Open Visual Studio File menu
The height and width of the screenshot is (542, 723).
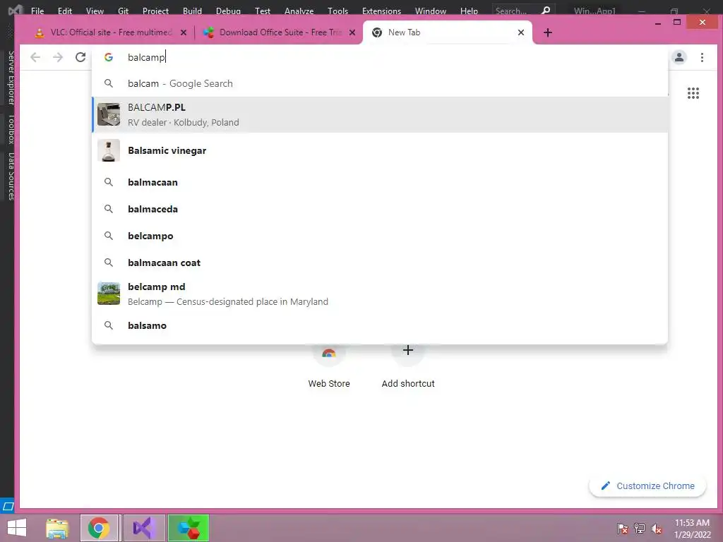(x=37, y=11)
